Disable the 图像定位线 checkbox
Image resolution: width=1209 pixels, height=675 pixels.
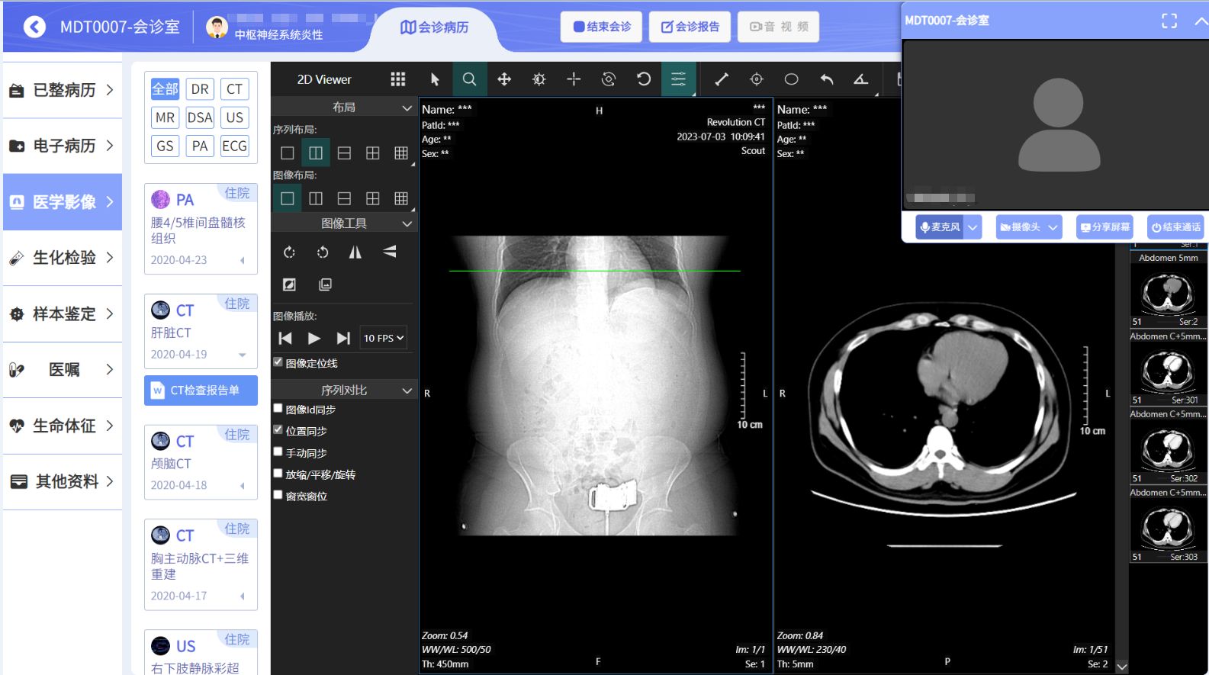click(278, 362)
